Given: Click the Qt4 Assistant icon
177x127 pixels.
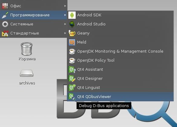Looking at the screenshot, I should (72, 70).
